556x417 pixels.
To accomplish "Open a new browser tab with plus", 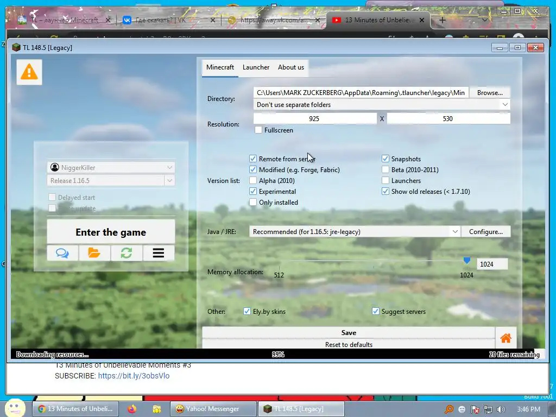I will pyautogui.click(x=442, y=20).
